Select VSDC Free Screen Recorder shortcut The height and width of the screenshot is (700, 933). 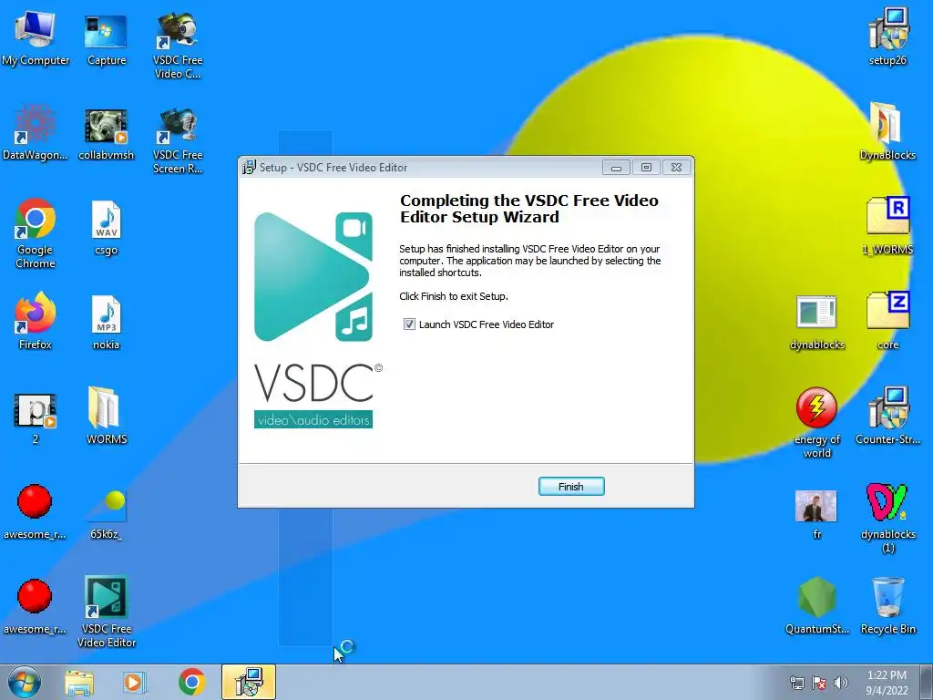pos(178,140)
